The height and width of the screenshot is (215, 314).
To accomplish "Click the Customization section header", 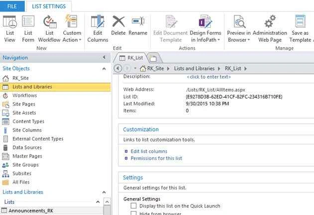I will (141, 130).
